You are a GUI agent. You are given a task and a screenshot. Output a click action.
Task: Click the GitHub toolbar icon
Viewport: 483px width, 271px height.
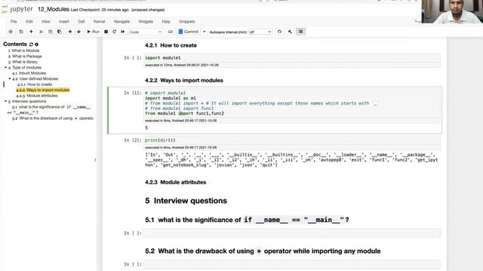tap(279, 32)
